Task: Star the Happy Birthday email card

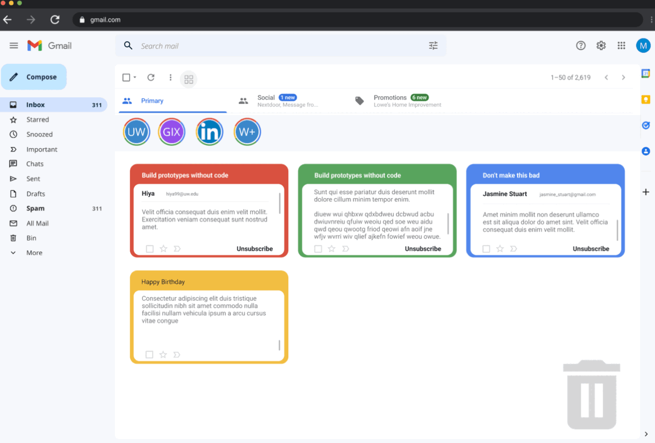Action: pos(163,354)
